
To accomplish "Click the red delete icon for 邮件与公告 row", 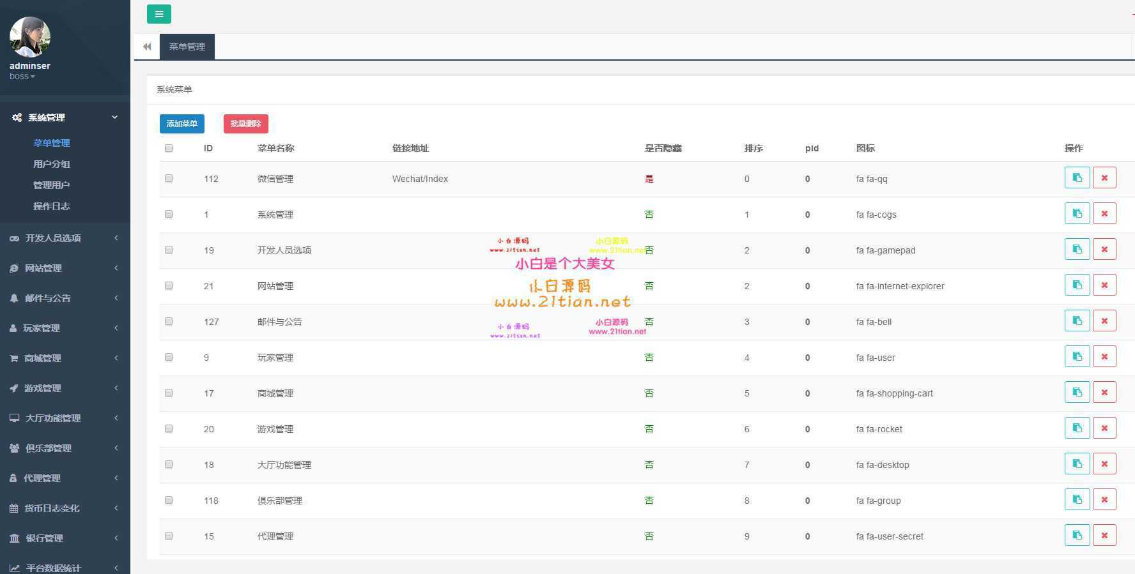I will click(1104, 321).
